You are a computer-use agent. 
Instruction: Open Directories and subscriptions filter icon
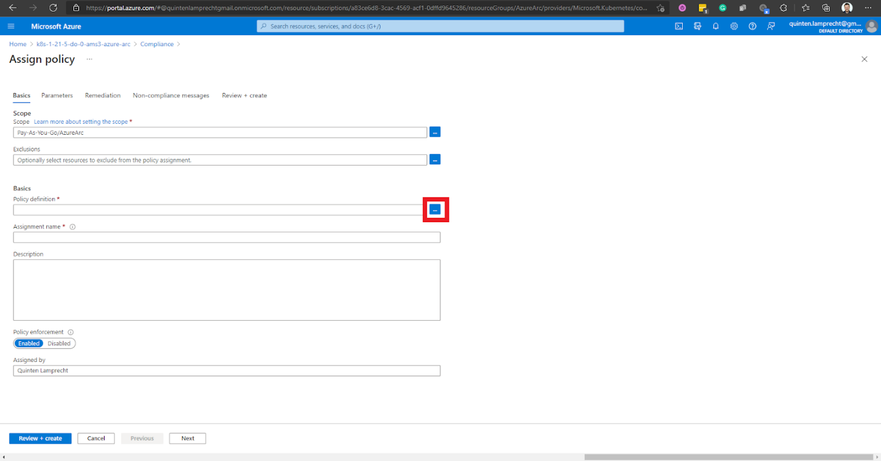click(697, 26)
